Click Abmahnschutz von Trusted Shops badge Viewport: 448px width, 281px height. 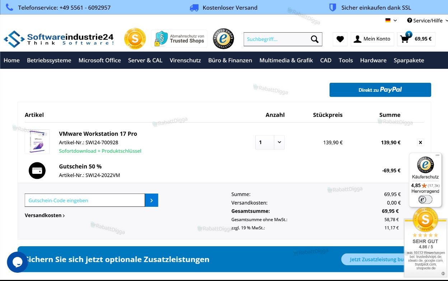[x=179, y=39]
